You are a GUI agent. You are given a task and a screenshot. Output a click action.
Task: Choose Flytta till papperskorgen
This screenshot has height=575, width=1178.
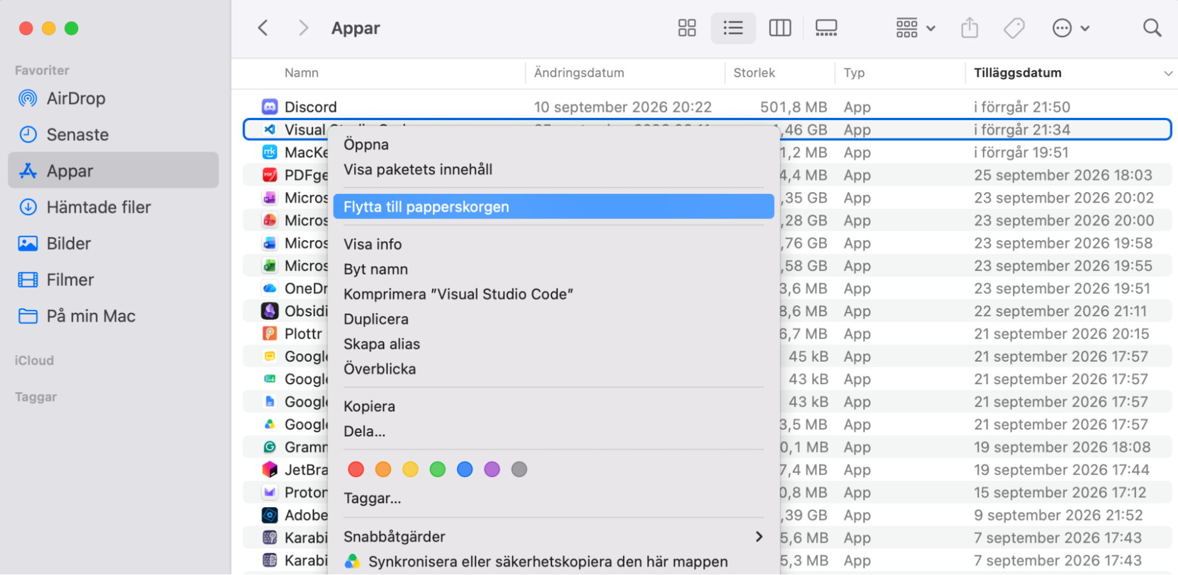(553, 207)
